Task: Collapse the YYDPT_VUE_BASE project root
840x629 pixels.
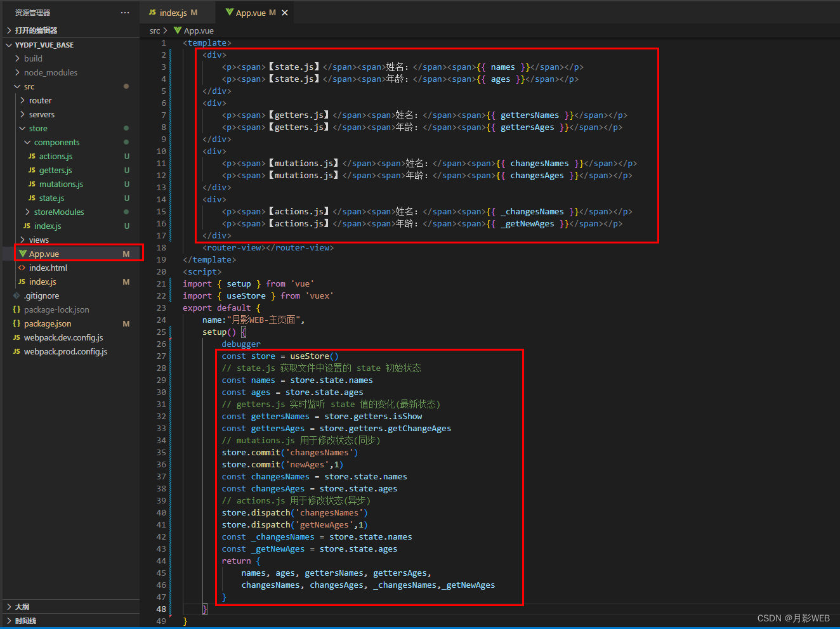Action: (9, 45)
